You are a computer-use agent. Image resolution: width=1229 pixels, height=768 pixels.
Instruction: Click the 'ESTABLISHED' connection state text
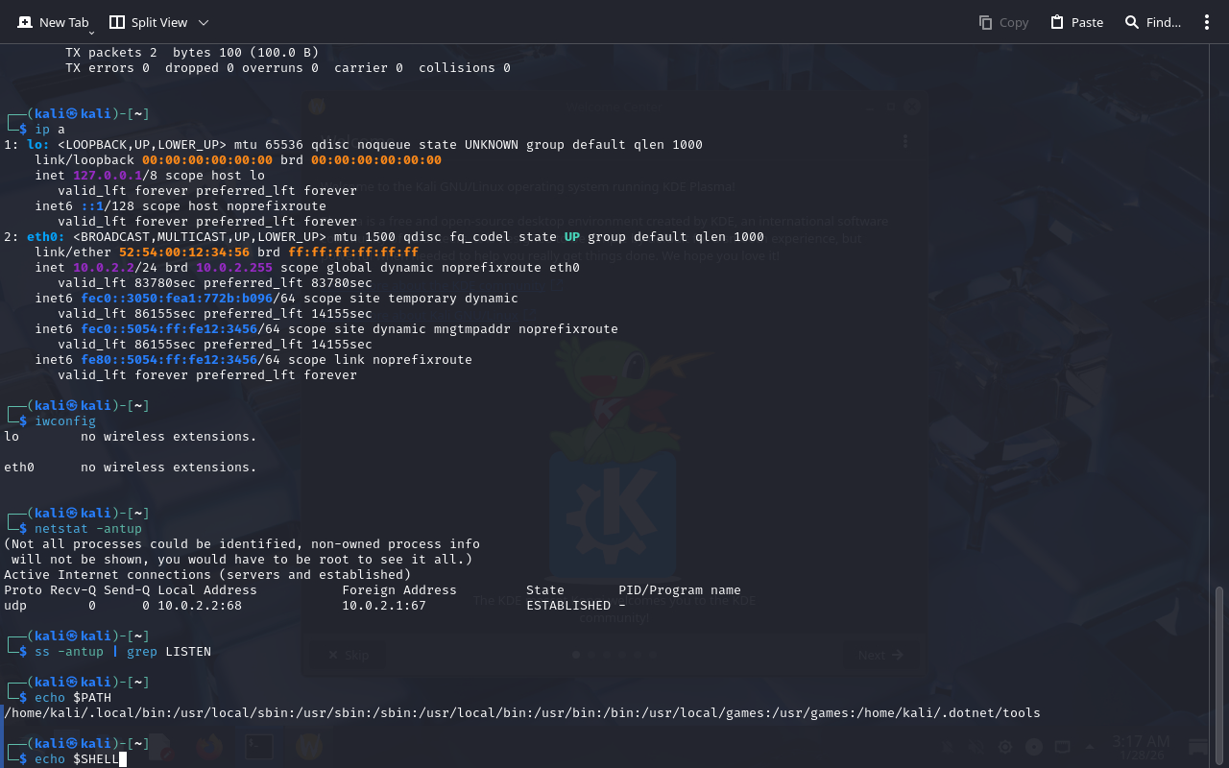click(568, 606)
